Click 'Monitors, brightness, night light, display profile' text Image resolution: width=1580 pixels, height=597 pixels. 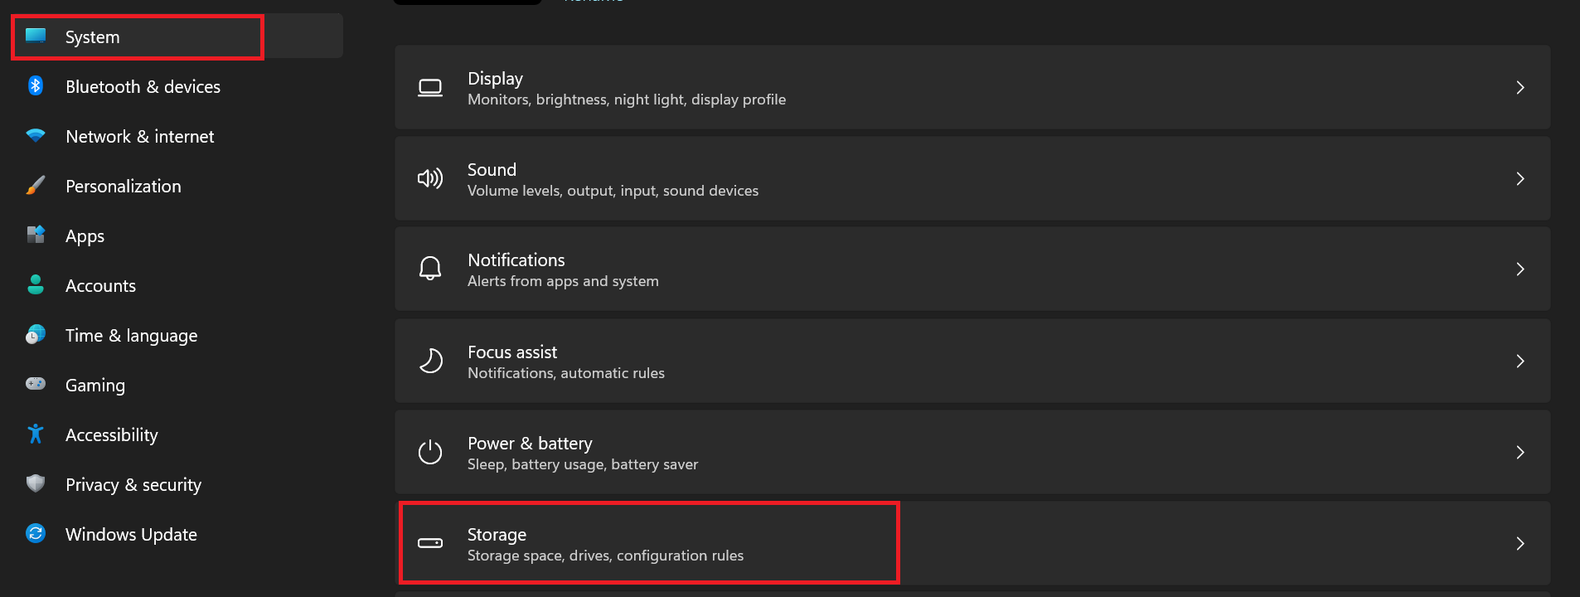click(627, 99)
